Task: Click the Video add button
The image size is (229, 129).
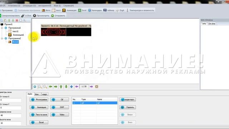Action: coord(60,115)
